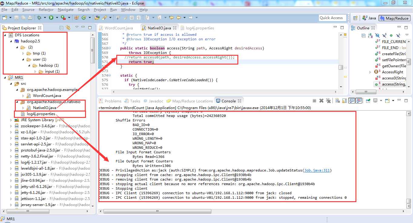
Task: Click the Run with external tools icon
Action: [x=63, y=18]
